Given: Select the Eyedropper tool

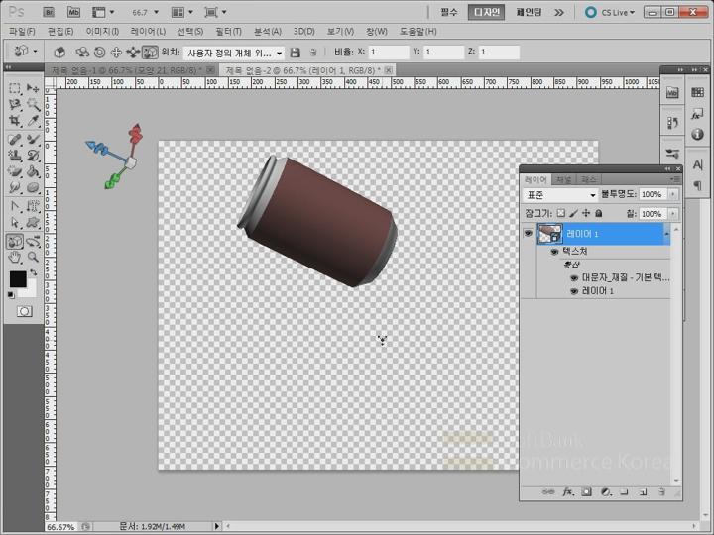Looking at the screenshot, I should (x=33, y=121).
